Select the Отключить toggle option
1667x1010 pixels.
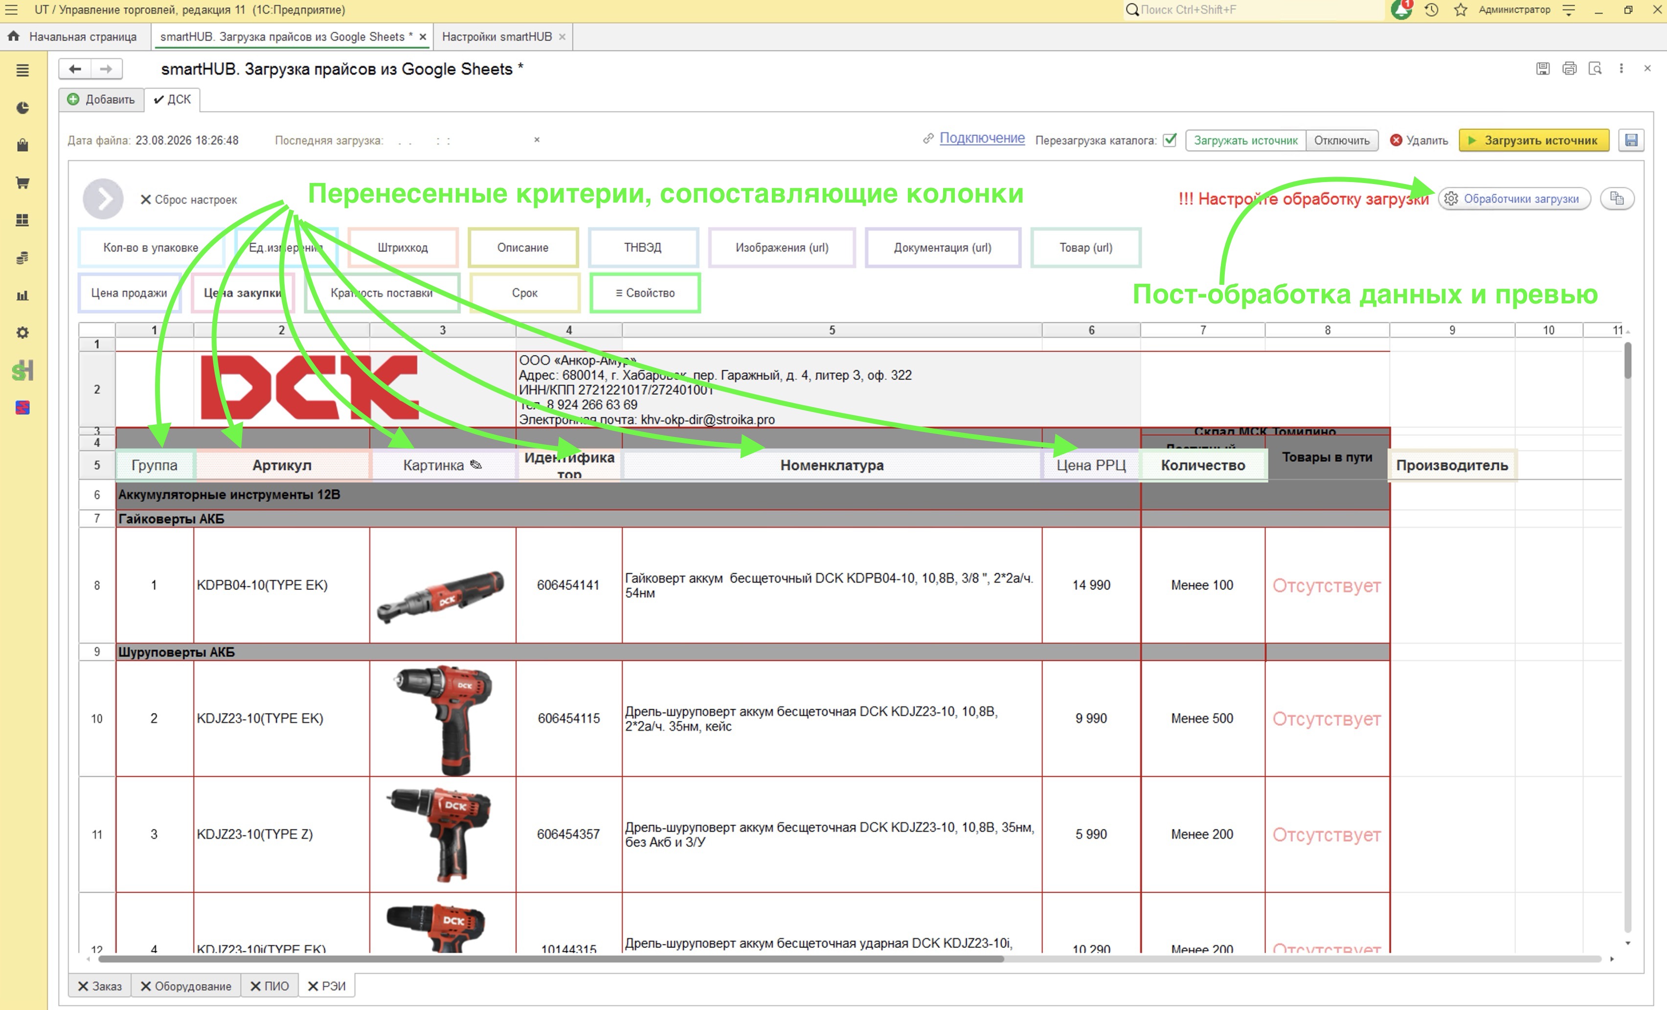click(x=1342, y=141)
